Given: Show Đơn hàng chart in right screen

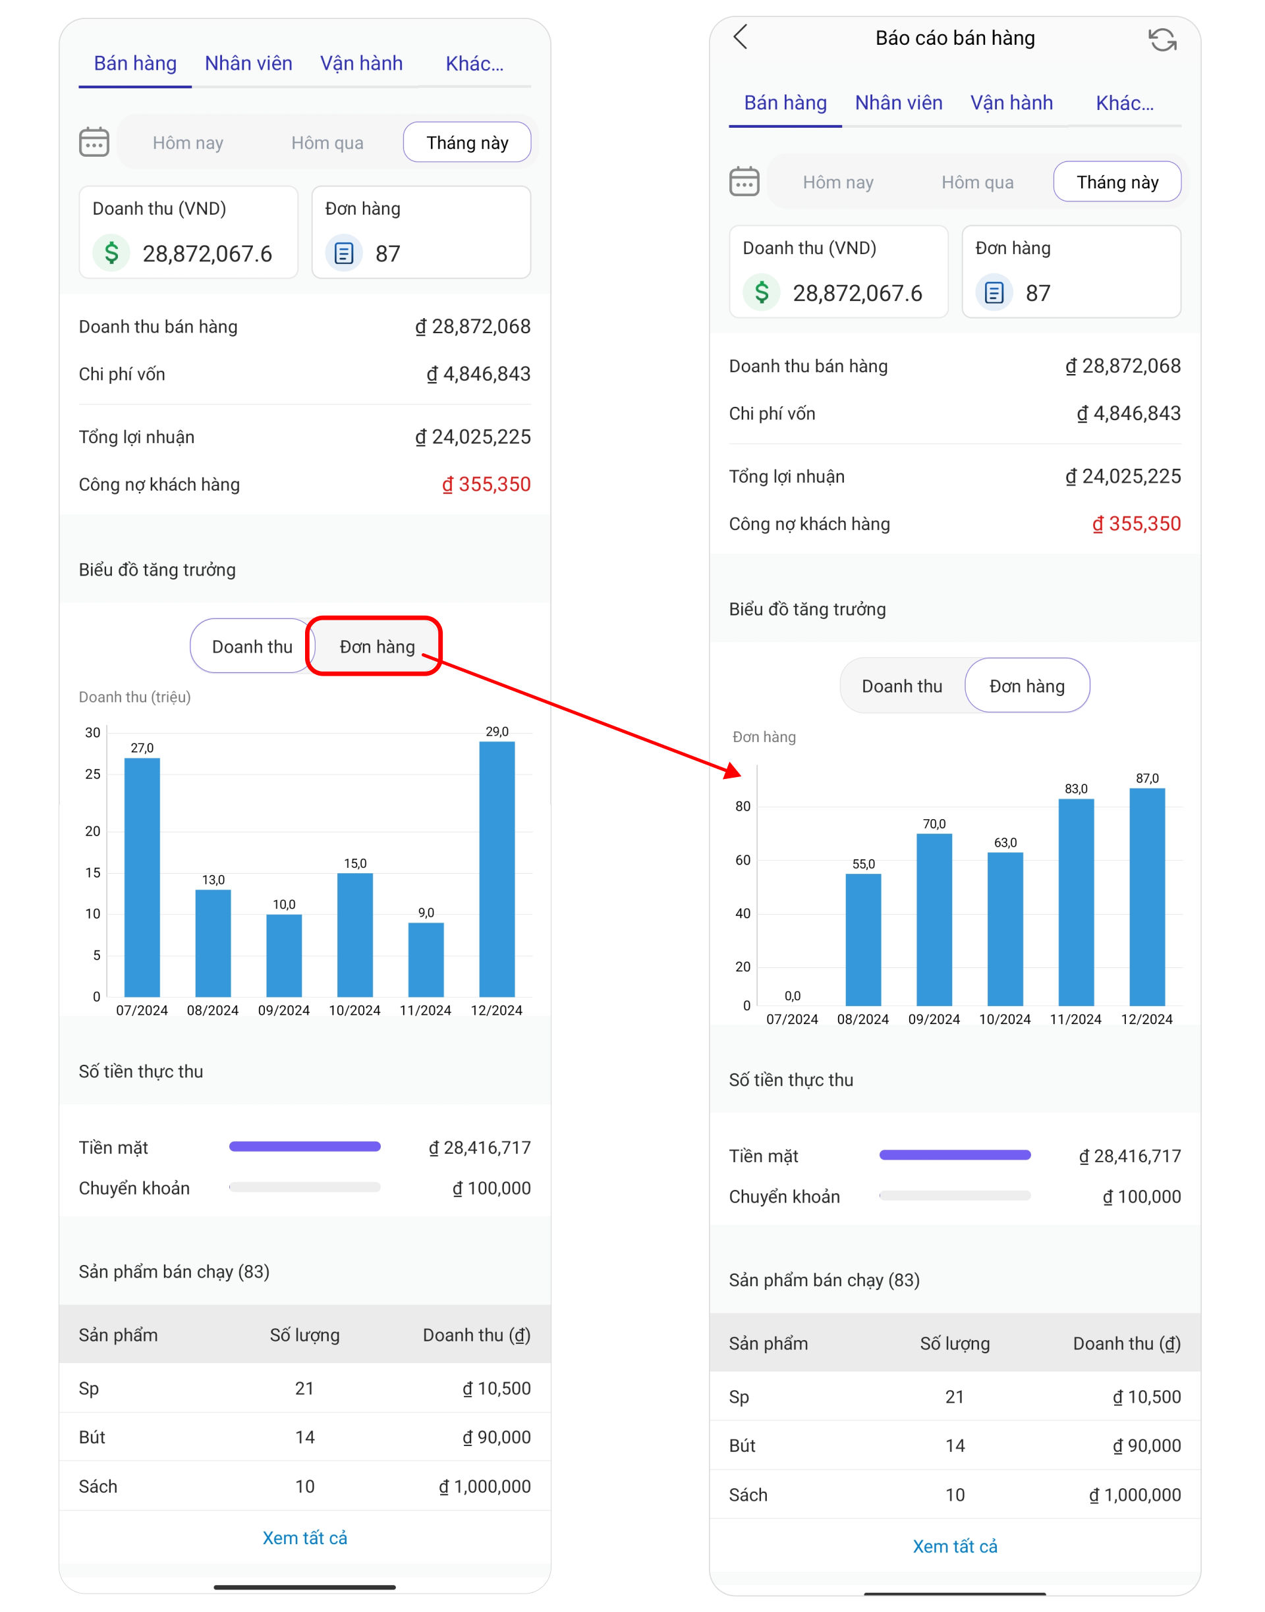Looking at the screenshot, I should click(x=1027, y=685).
